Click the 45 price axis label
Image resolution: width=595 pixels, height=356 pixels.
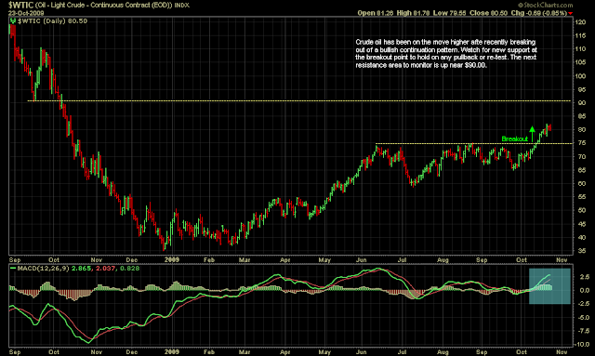click(582, 224)
